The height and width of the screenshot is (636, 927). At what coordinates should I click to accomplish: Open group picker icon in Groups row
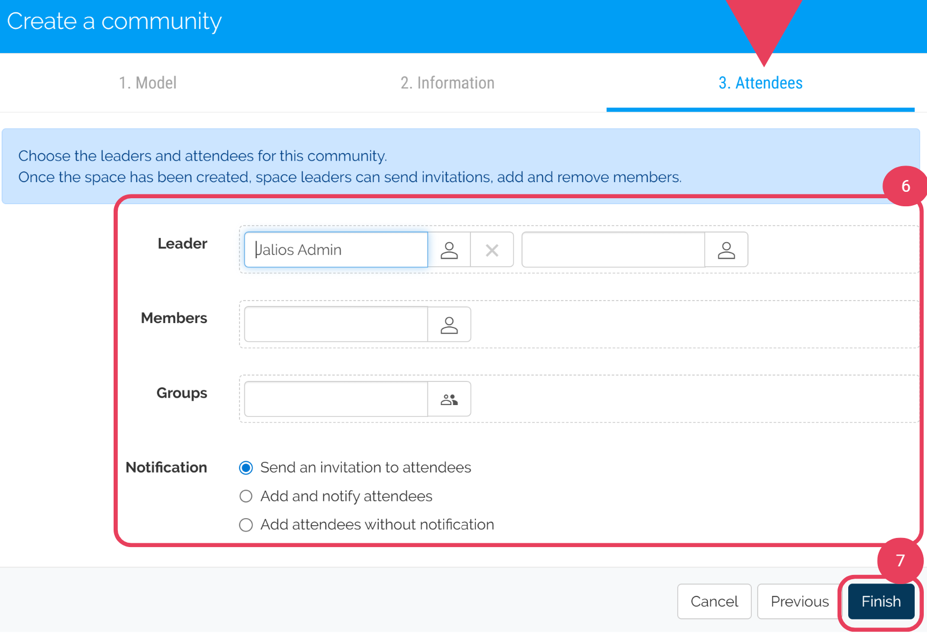(x=449, y=399)
